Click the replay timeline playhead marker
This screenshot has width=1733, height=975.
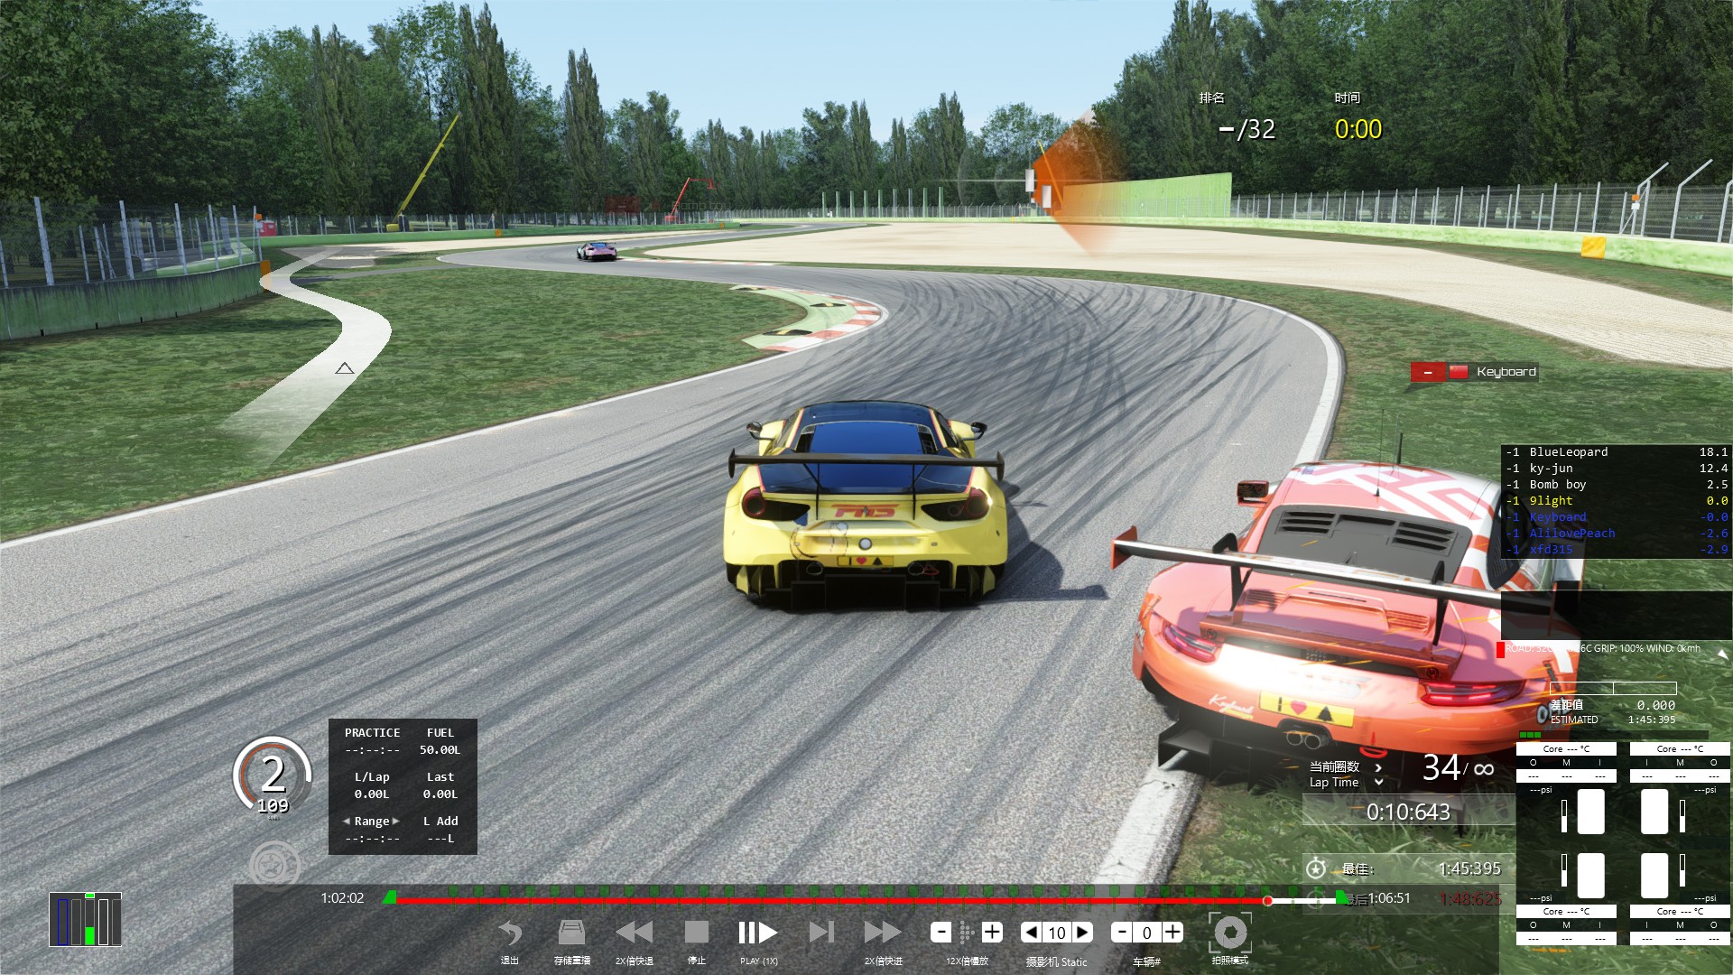1268,900
